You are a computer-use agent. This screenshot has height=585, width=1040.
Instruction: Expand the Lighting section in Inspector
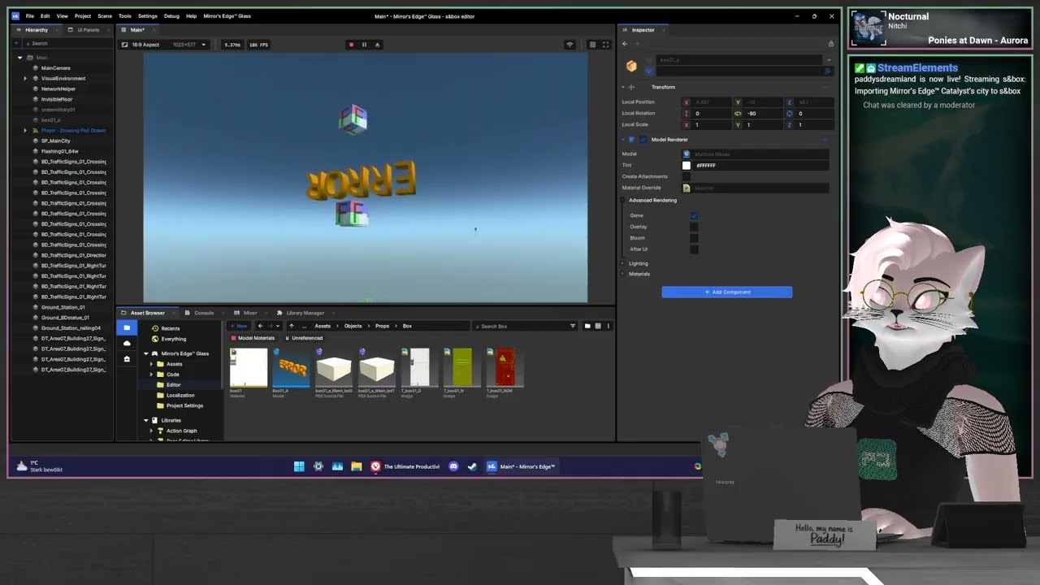tap(623, 263)
